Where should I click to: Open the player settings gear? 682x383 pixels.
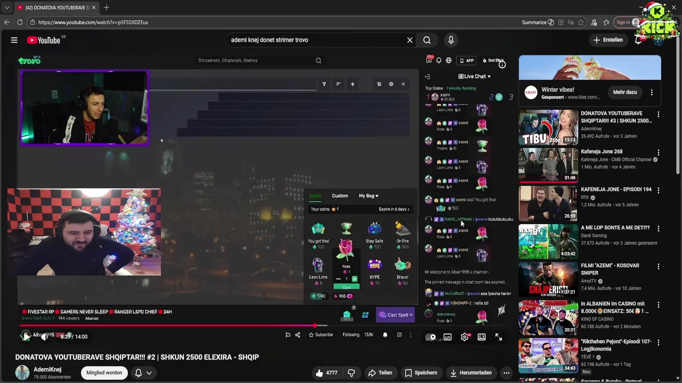pyautogui.click(x=465, y=337)
